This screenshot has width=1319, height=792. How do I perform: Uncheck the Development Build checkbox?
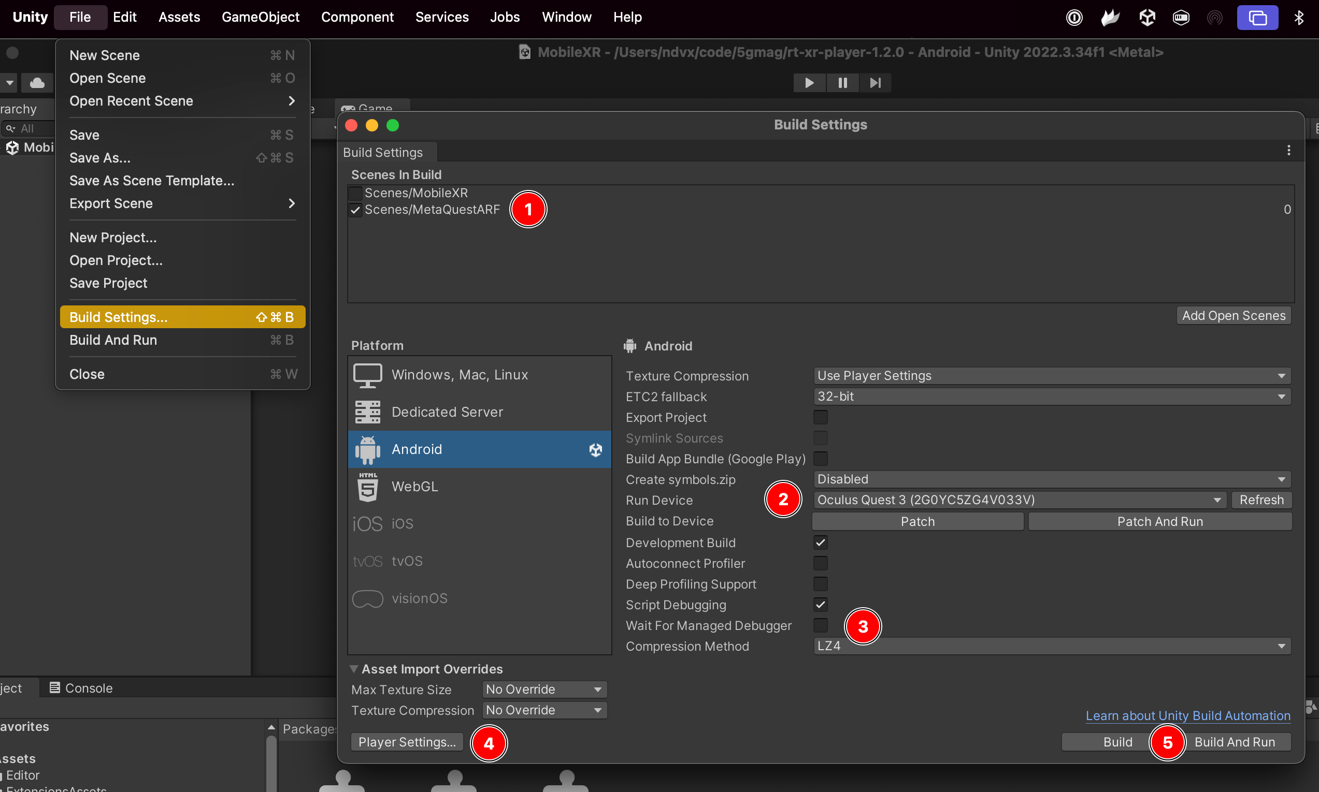820,543
